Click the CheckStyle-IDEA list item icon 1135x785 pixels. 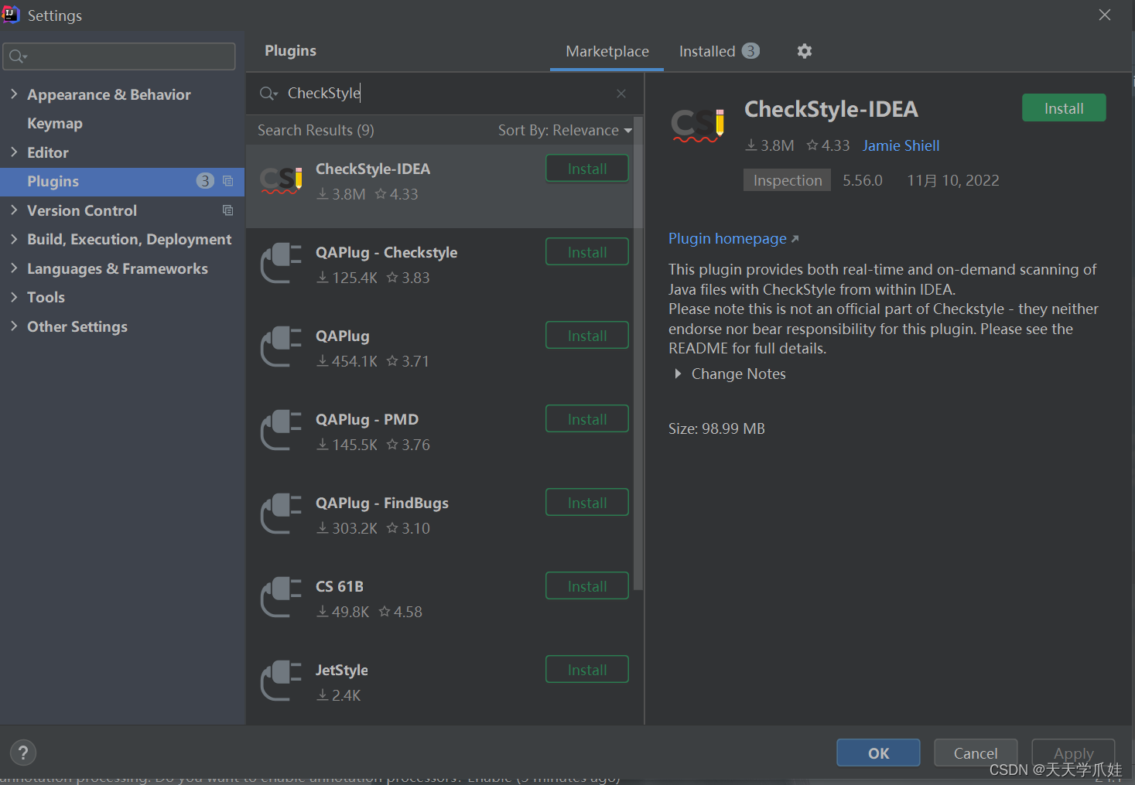pos(281,181)
